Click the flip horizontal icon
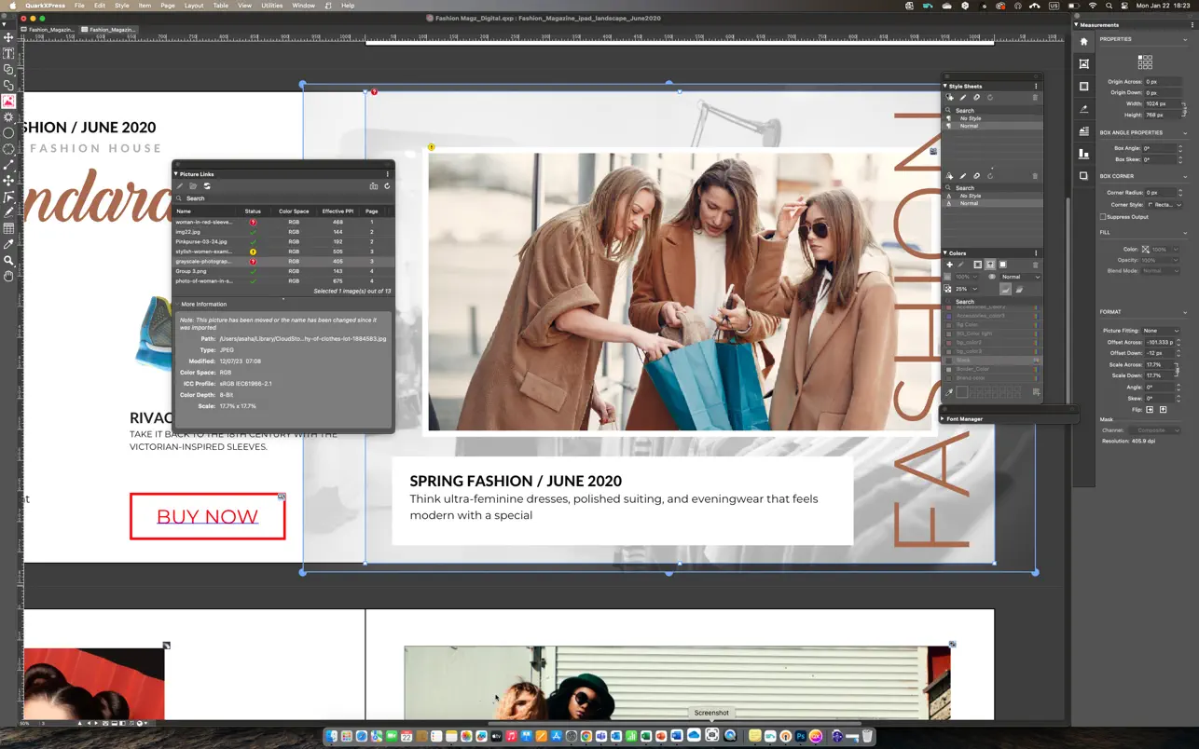This screenshot has height=749, width=1199. click(1150, 410)
